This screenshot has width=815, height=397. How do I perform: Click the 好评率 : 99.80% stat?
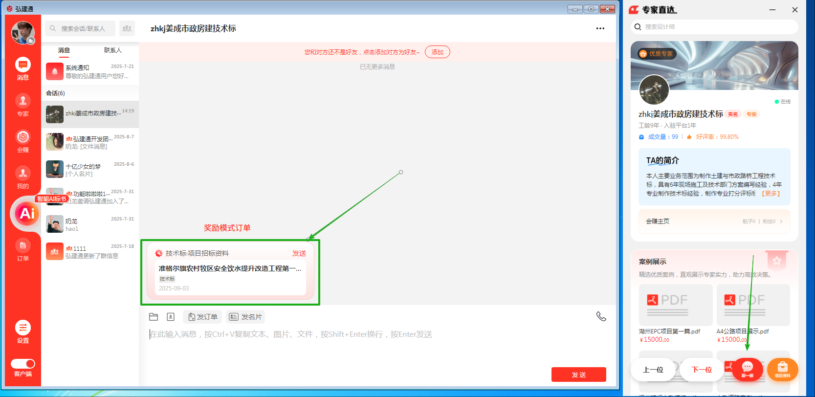(x=712, y=137)
